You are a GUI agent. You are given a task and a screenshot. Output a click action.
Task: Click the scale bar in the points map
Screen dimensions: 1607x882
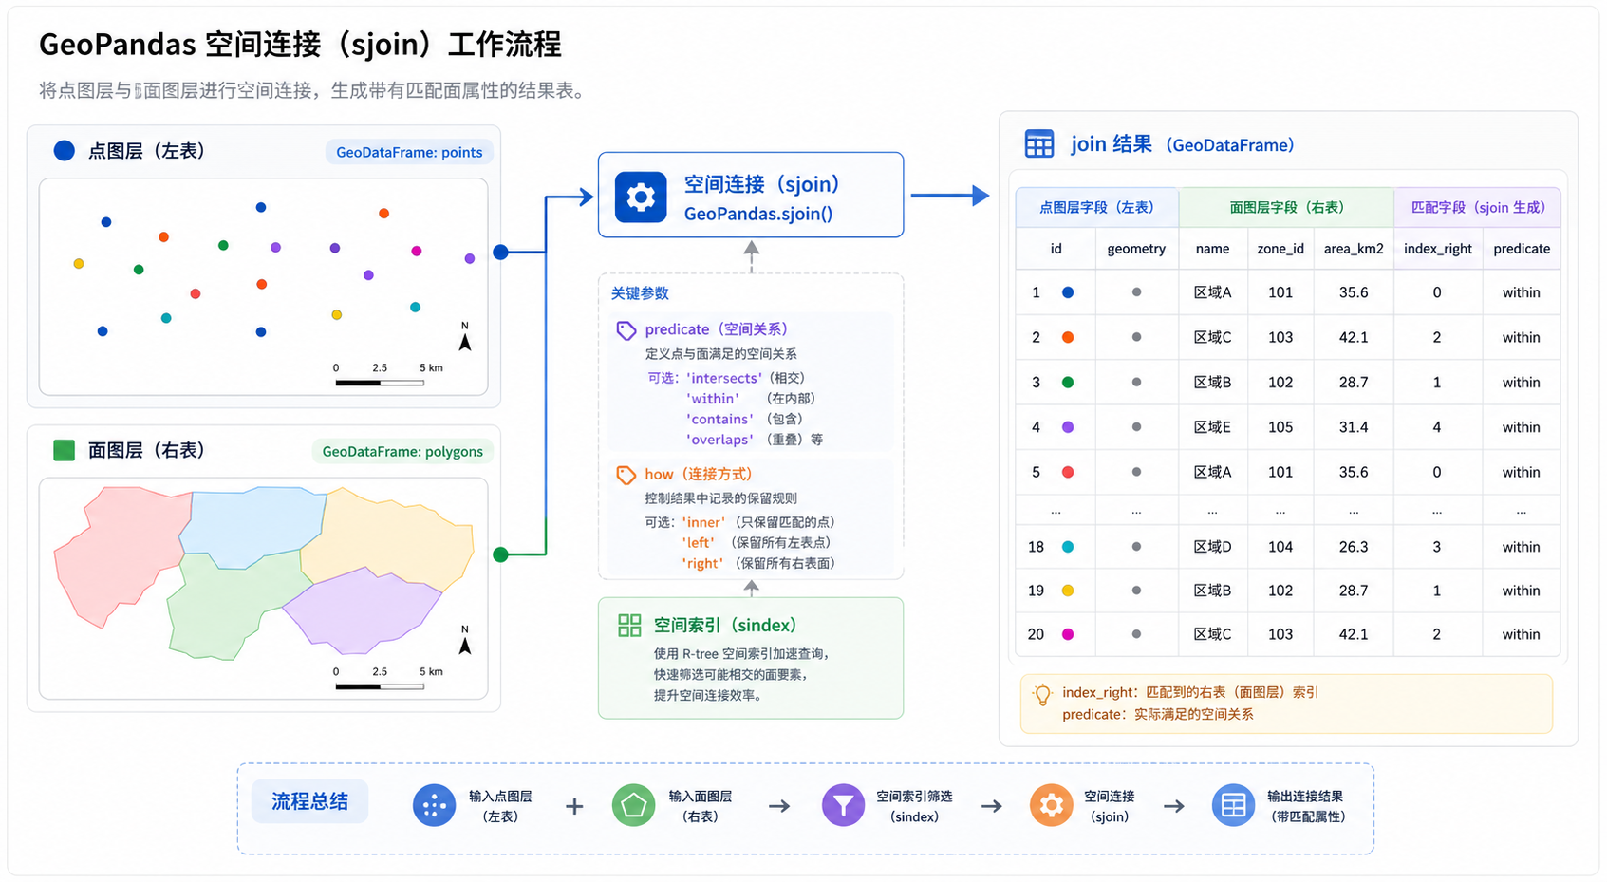[x=380, y=383]
